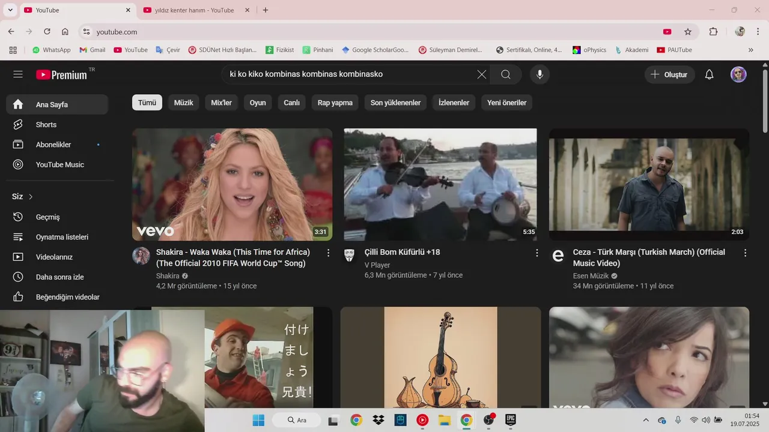This screenshot has width=769, height=432.
Task: Open Geçmiş history in sidebar
Action: point(57,217)
